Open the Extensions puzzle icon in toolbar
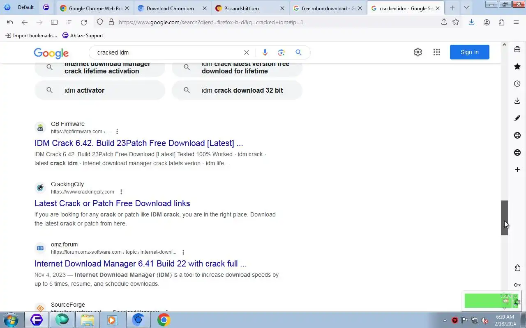Image resolution: width=526 pixels, height=328 pixels. pyautogui.click(x=501, y=22)
